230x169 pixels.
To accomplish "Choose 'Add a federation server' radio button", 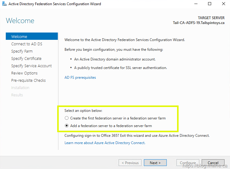I will click(67, 126).
